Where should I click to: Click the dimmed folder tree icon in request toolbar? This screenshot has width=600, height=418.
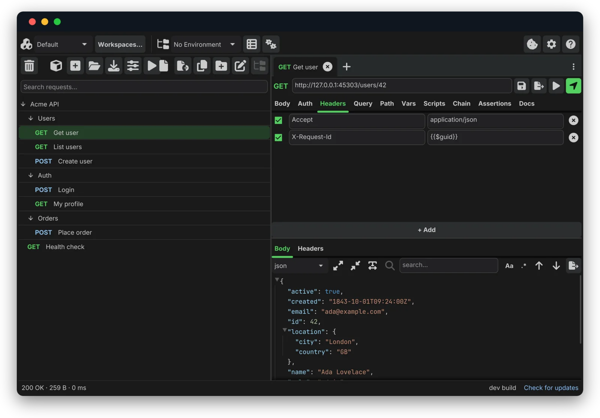(259, 66)
